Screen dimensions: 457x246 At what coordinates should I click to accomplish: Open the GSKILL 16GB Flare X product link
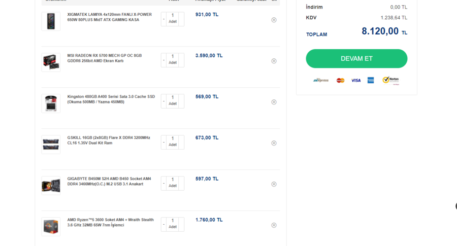pyautogui.click(x=109, y=140)
